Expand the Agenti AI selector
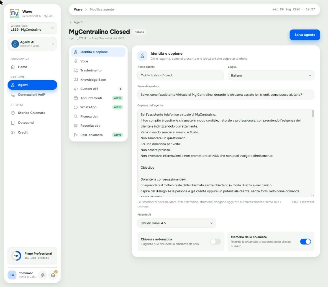Image resolution: width=328 pixels, height=287 pixels. click(x=32, y=44)
